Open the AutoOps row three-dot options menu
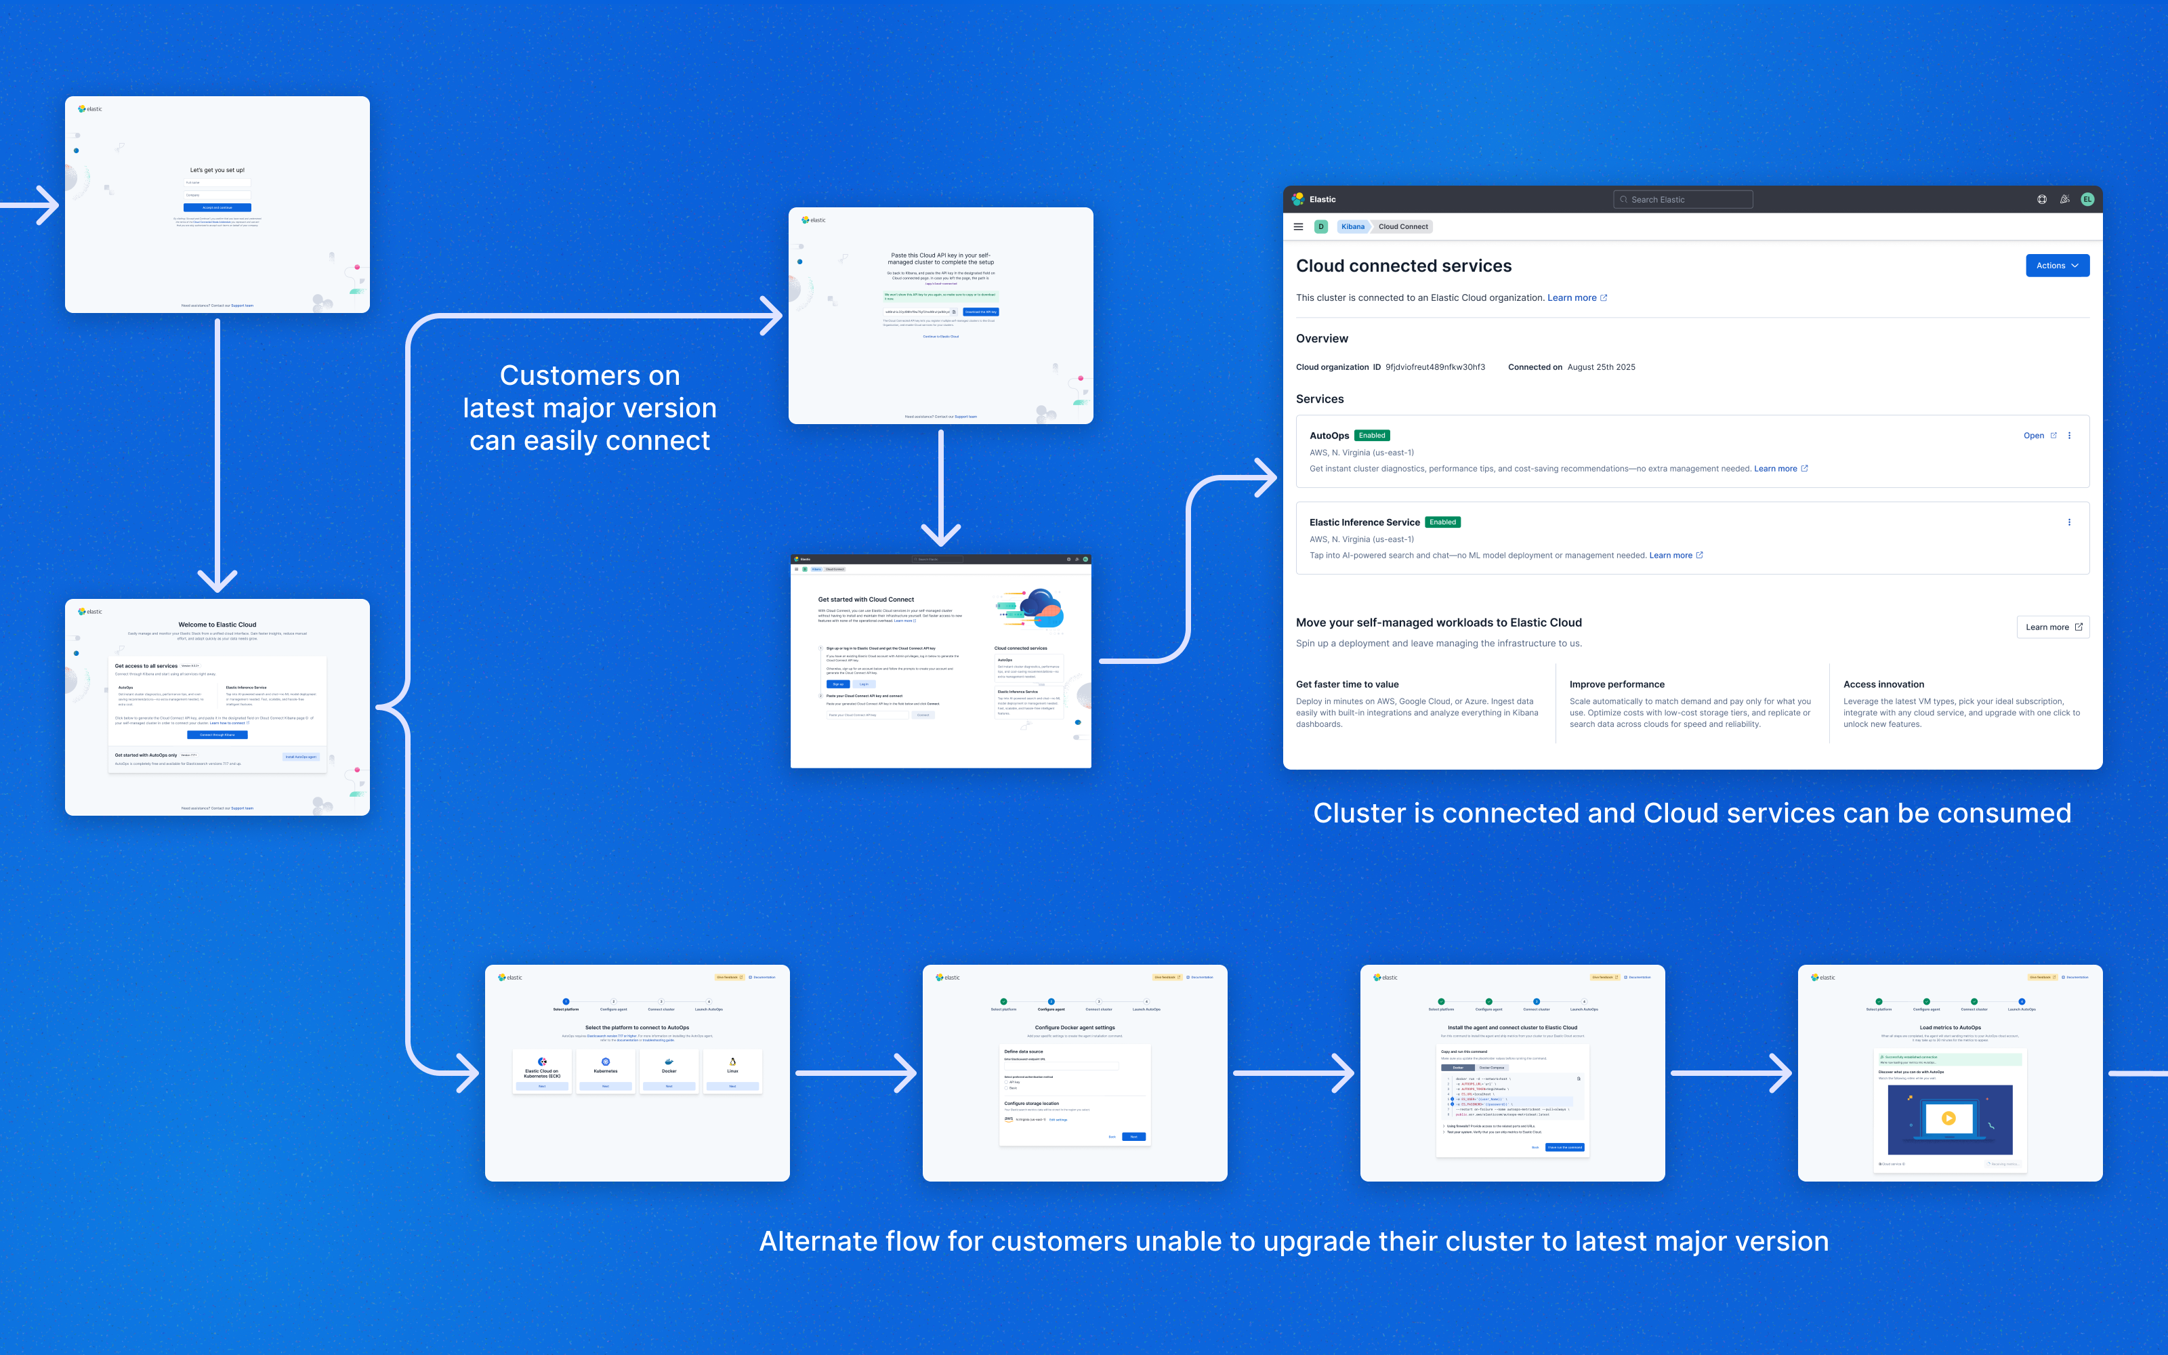 coord(2070,436)
